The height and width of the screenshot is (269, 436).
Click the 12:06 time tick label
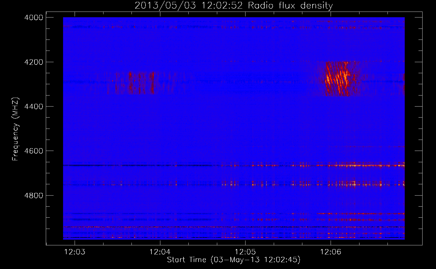(x=331, y=252)
